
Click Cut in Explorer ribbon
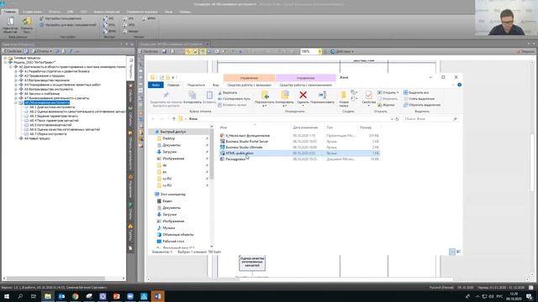pyautogui.click(x=228, y=92)
